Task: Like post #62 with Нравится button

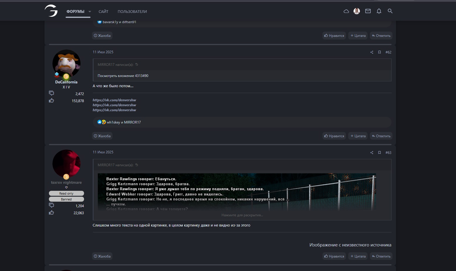Action: click(x=334, y=136)
